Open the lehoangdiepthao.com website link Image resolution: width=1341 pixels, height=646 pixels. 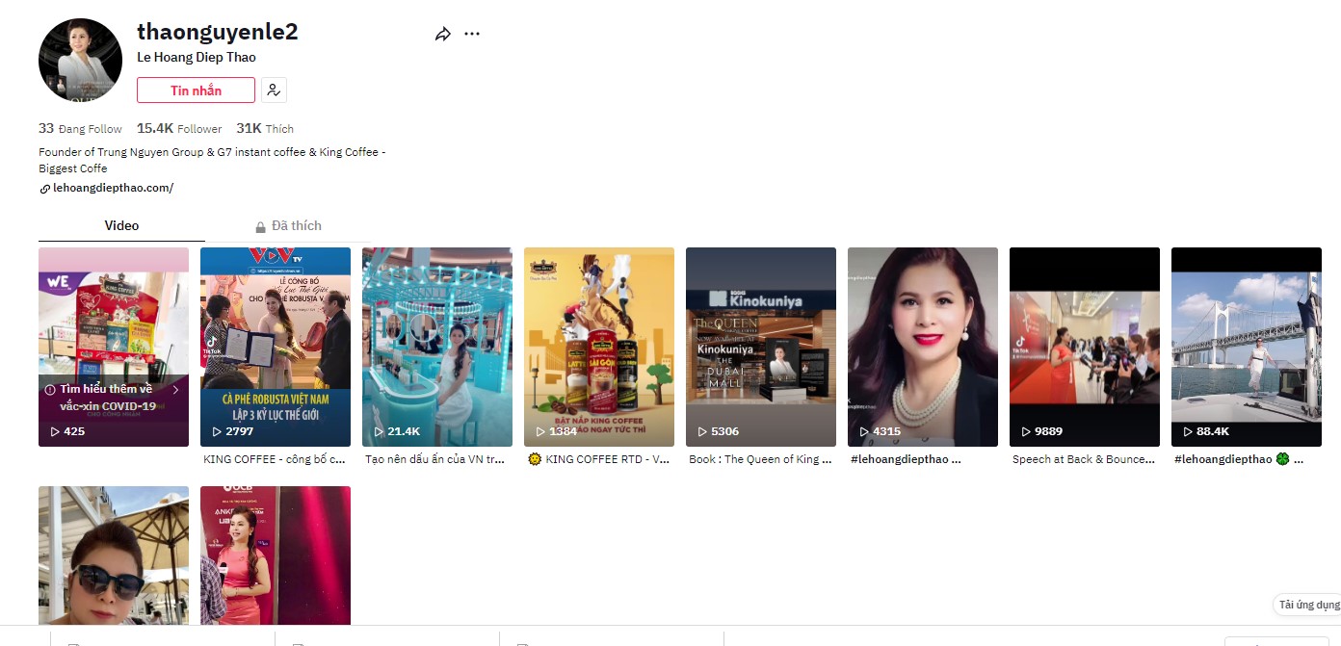pyautogui.click(x=113, y=189)
